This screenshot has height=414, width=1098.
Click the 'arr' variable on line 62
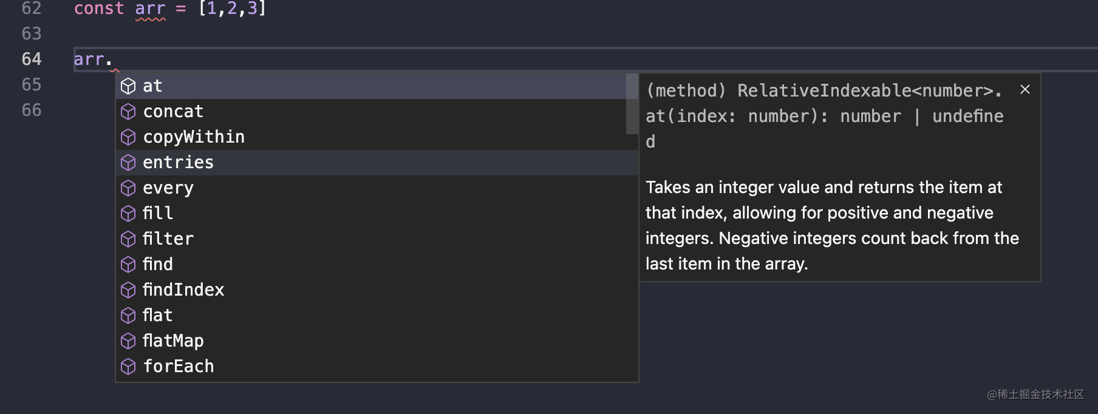(x=150, y=8)
